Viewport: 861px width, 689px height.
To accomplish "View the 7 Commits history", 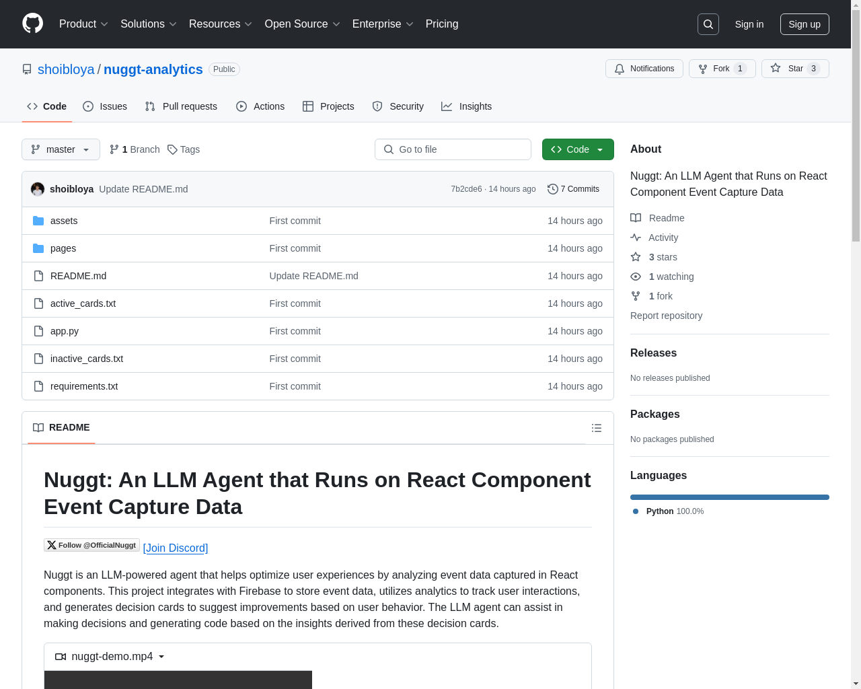I will [x=574, y=189].
